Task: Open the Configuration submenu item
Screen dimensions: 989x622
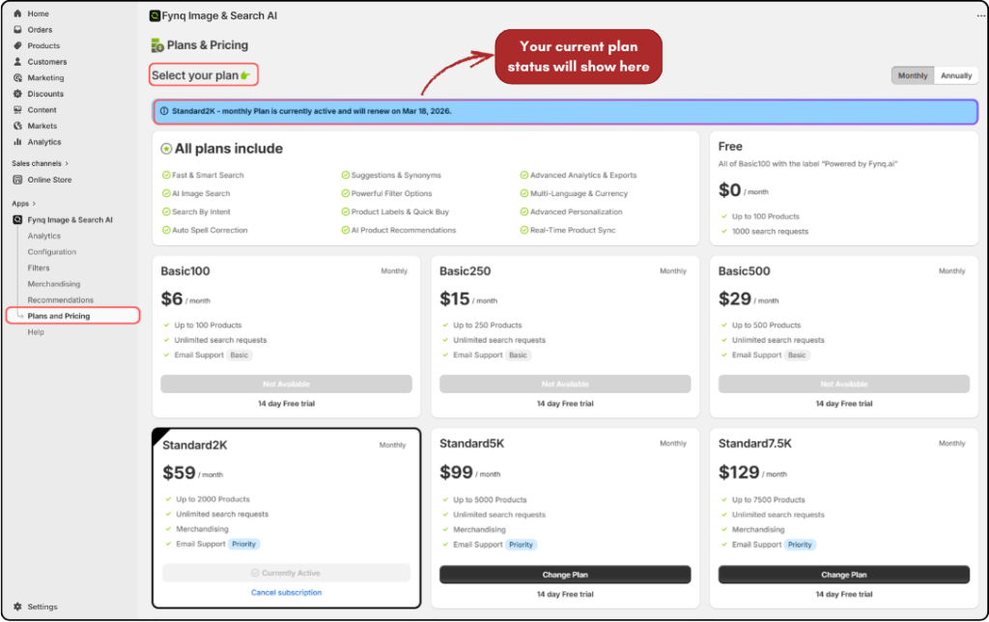Action: coord(52,252)
